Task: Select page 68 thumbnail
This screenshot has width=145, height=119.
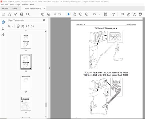Action: tap(26, 103)
